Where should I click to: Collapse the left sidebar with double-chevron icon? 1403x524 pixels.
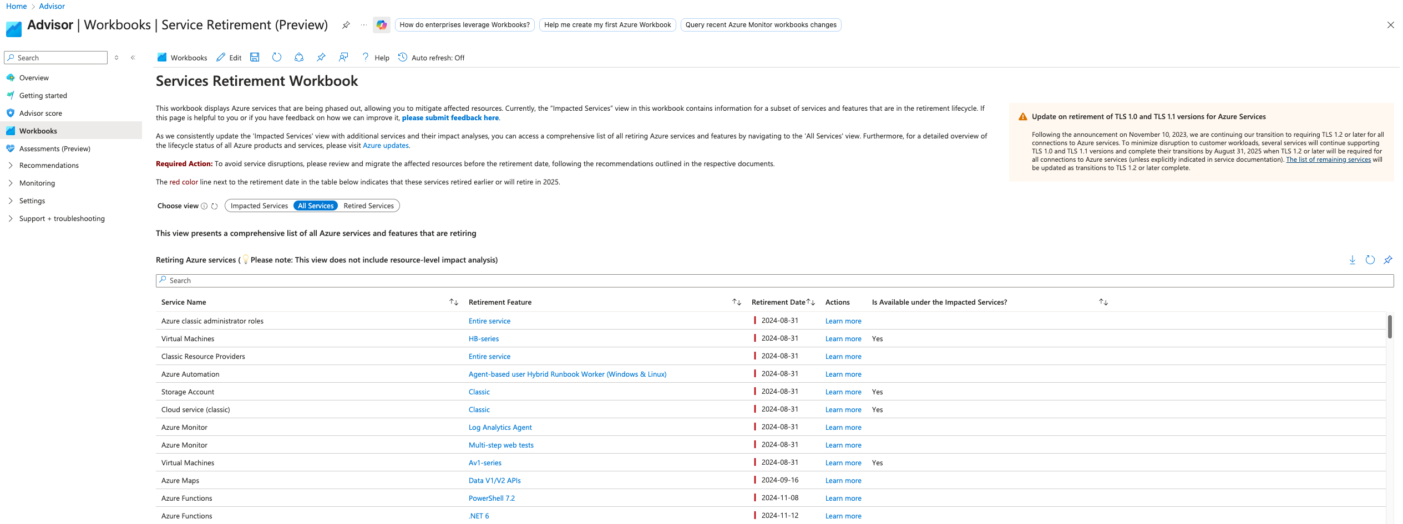tap(133, 58)
